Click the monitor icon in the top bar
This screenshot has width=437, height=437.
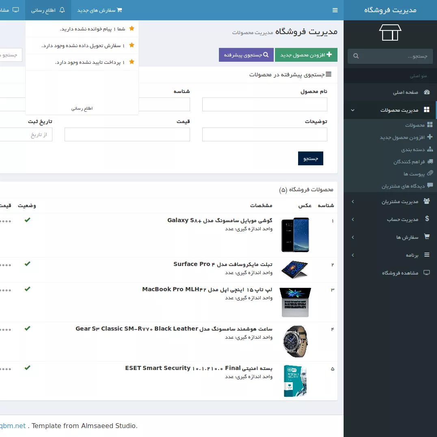[x=16, y=10]
